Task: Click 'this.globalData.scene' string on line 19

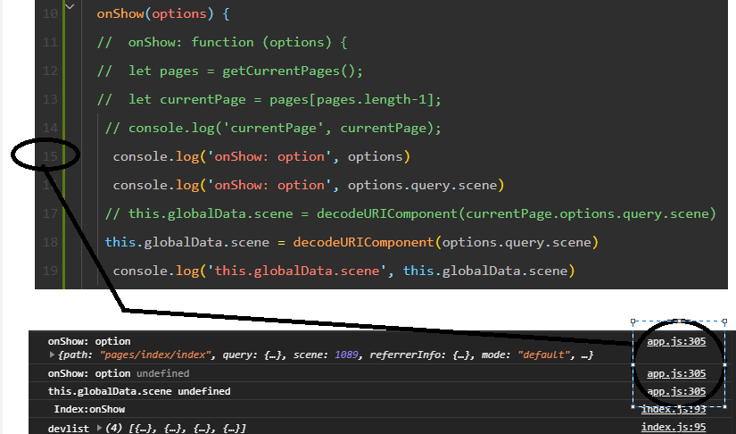Action: (x=297, y=271)
